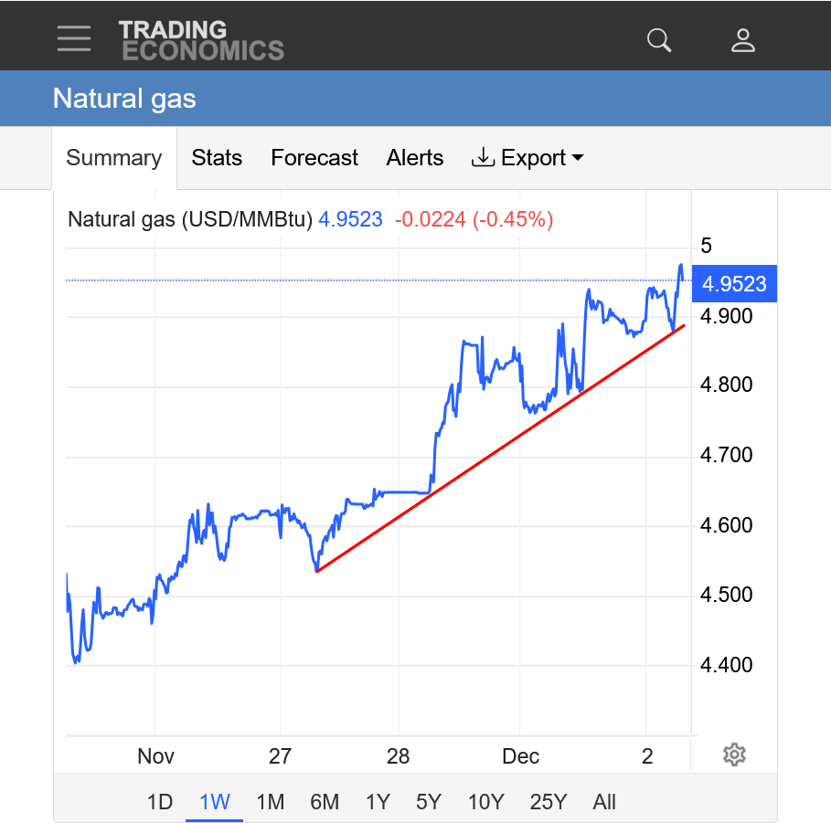
Task: Choose the 1Y time range
Action: click(x=378, y=802)
